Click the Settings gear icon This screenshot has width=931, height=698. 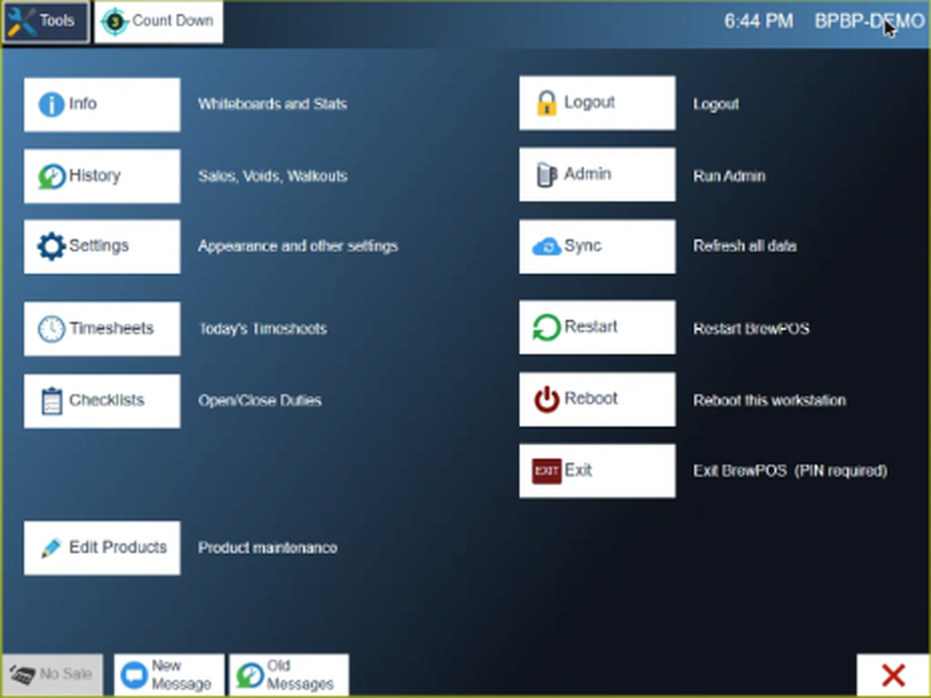pyautogui.click(x=51, y=246)
